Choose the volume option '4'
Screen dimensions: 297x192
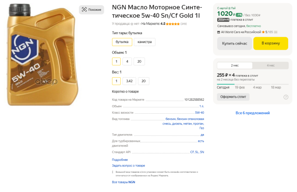(127, 62)
